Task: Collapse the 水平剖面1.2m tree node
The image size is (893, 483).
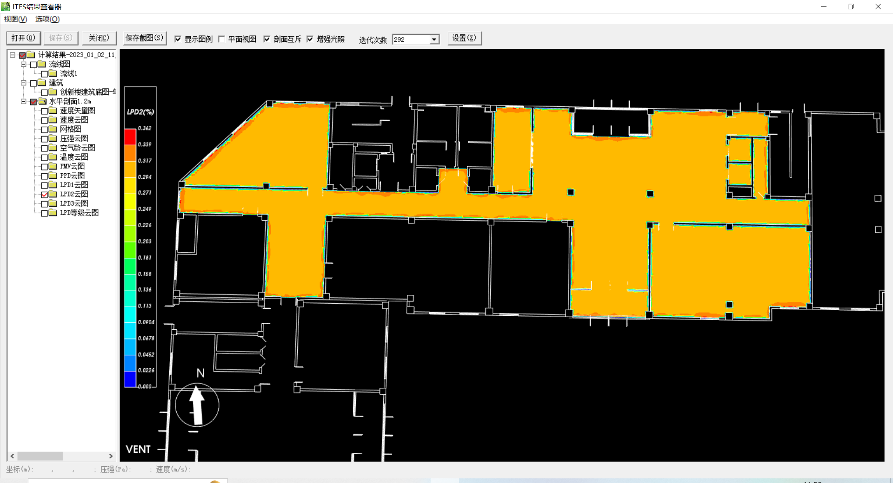Action: (x=23, y=101)
